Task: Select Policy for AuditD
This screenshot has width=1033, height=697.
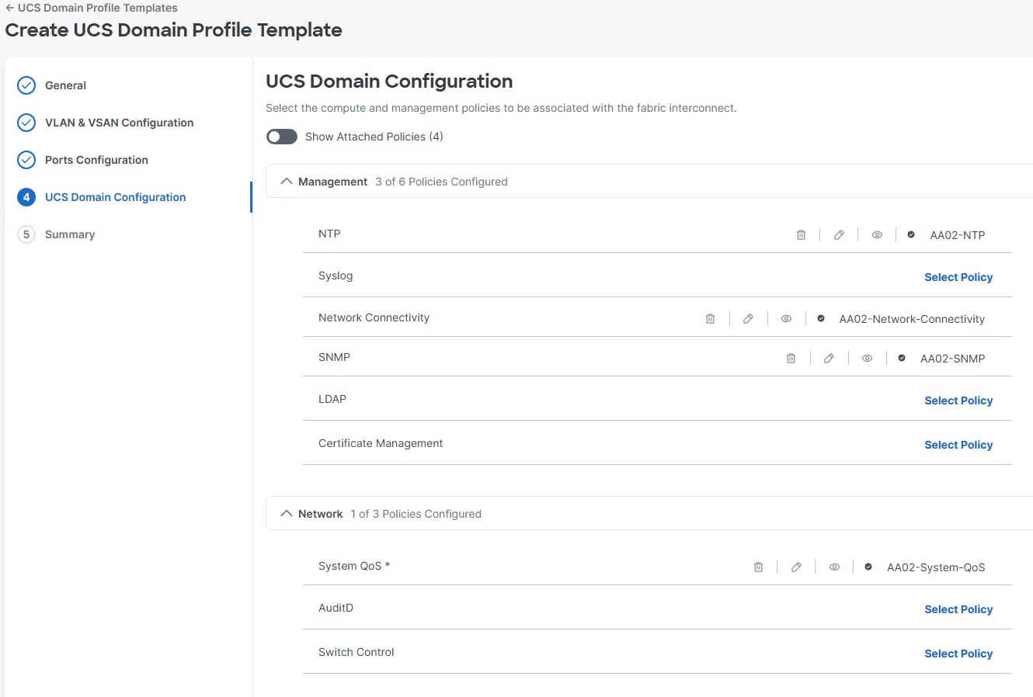Action: click(x=958, y=609)
